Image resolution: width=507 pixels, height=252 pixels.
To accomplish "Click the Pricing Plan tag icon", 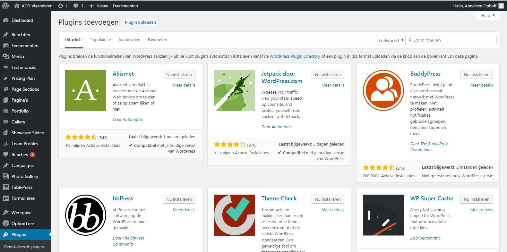I will (6, 78).
